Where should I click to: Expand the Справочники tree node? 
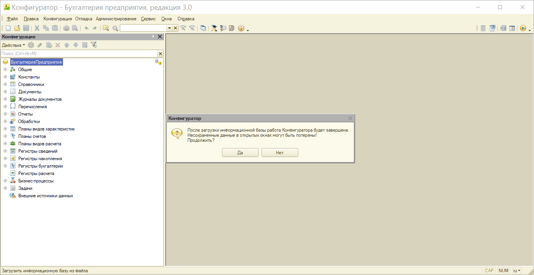[x=5, y=84]
